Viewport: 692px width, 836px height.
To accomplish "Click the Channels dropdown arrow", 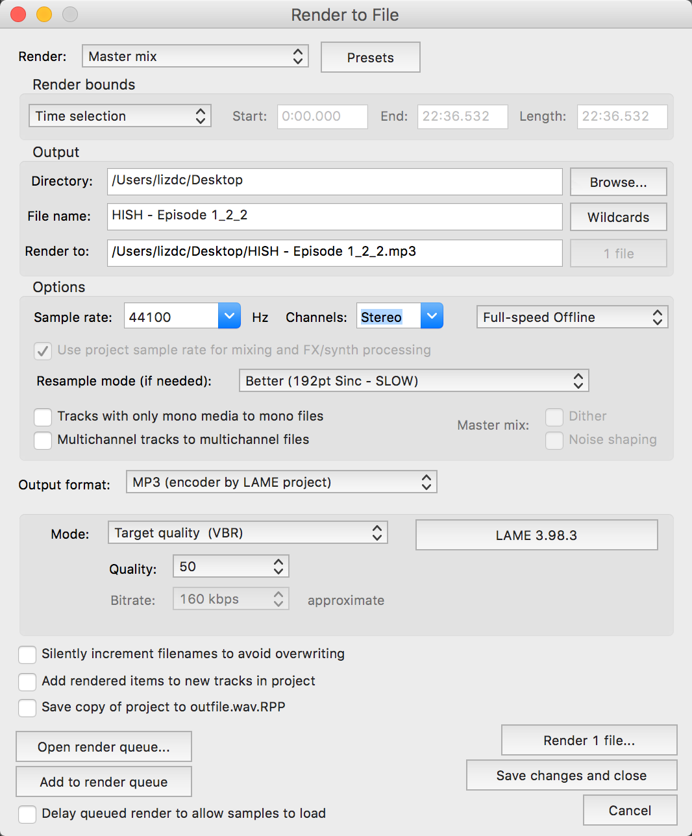I will [432, 316].
